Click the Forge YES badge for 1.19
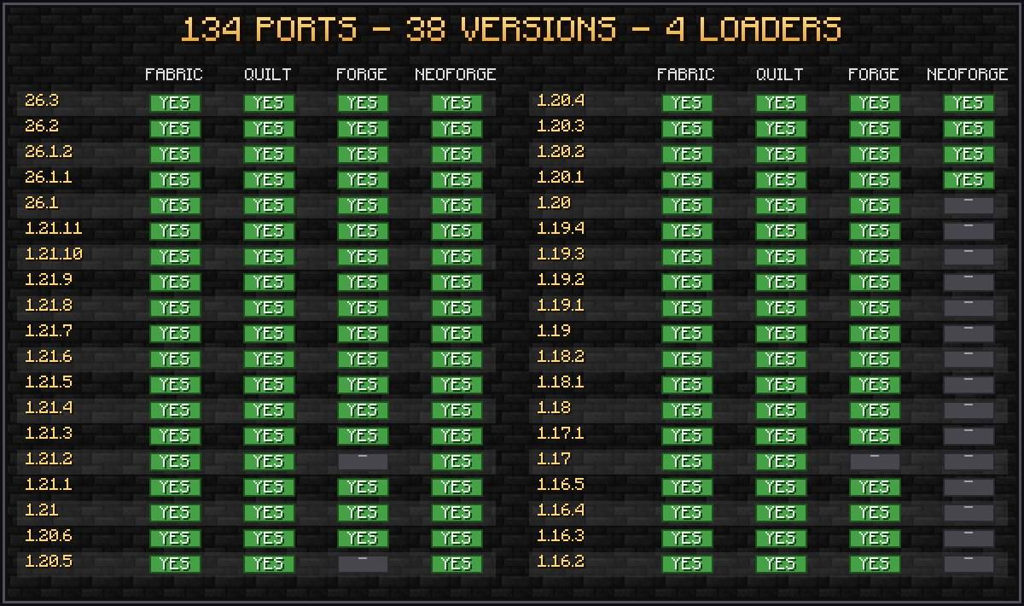Image resolution: width=1024 pixels, height=606 pixels. coord(875,334)
